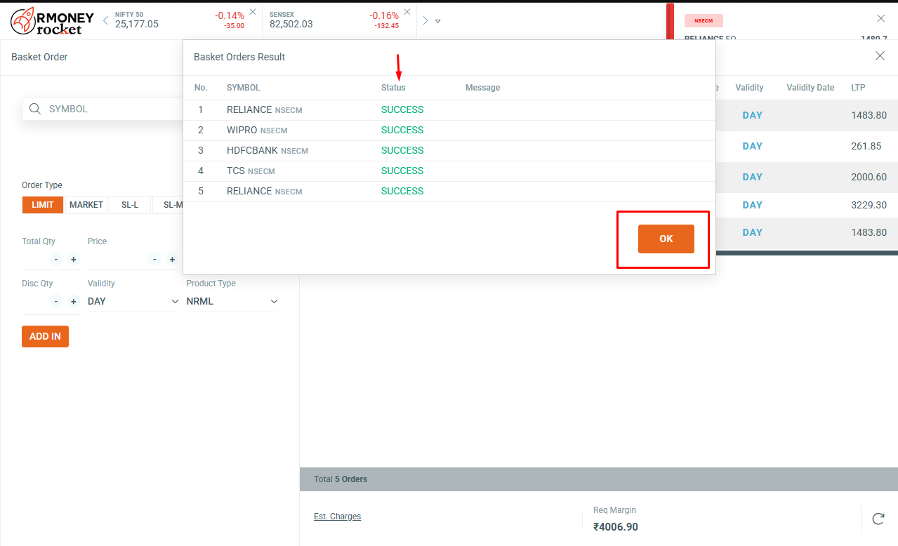Confirm basket results with OK button
The image size is (898, 546).
tap(666, 239)
